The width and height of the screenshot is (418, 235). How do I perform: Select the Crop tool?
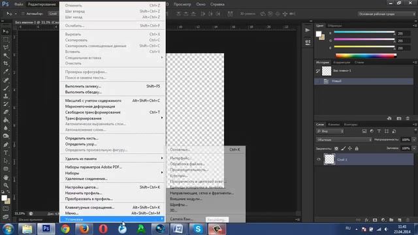pyautogui.click(x=5, y=63)
